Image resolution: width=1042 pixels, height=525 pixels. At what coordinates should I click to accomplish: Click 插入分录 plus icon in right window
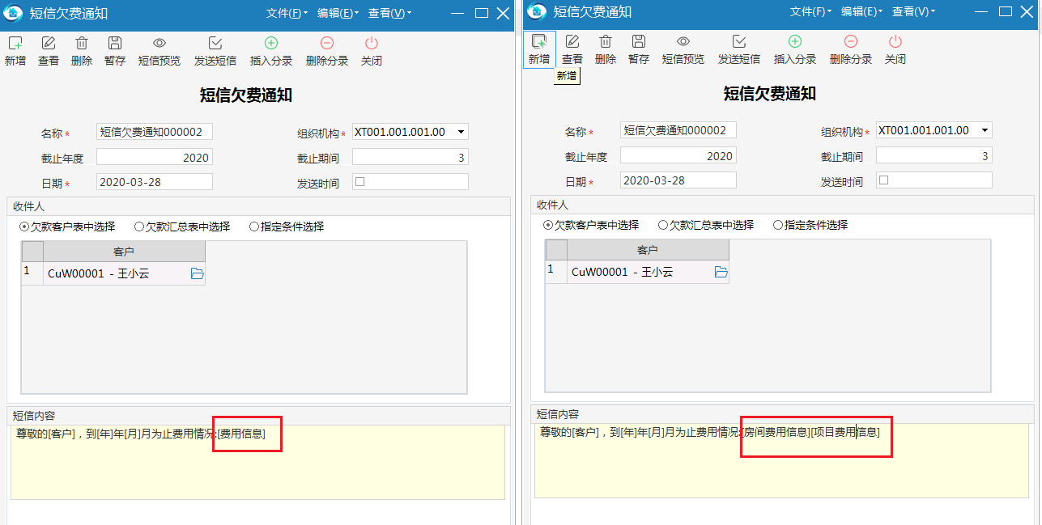coord(795,41)
